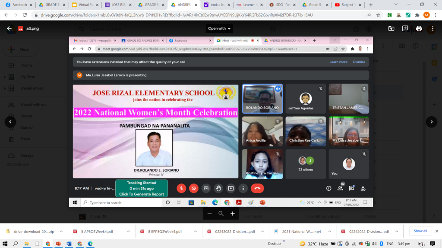442x248 pixels.
Task: Switch to the Learner I... tab
Action: (250, 5)
